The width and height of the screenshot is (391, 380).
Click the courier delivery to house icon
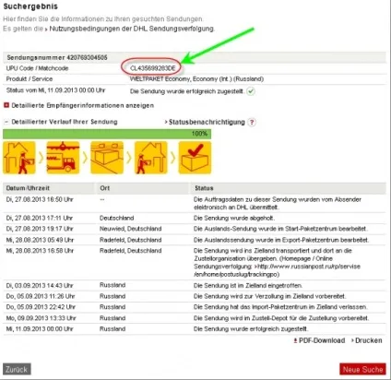click(151, 158)
